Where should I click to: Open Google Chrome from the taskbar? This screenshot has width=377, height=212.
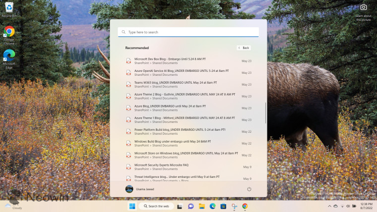tap(245, 206)
